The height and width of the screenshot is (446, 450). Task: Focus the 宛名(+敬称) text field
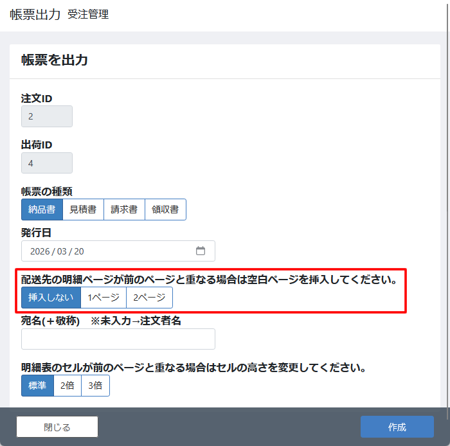(118, 339)
